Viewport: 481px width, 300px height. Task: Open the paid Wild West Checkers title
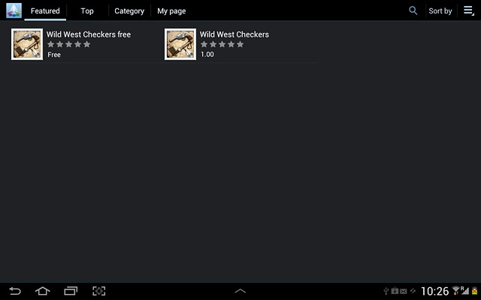point(234,34)
